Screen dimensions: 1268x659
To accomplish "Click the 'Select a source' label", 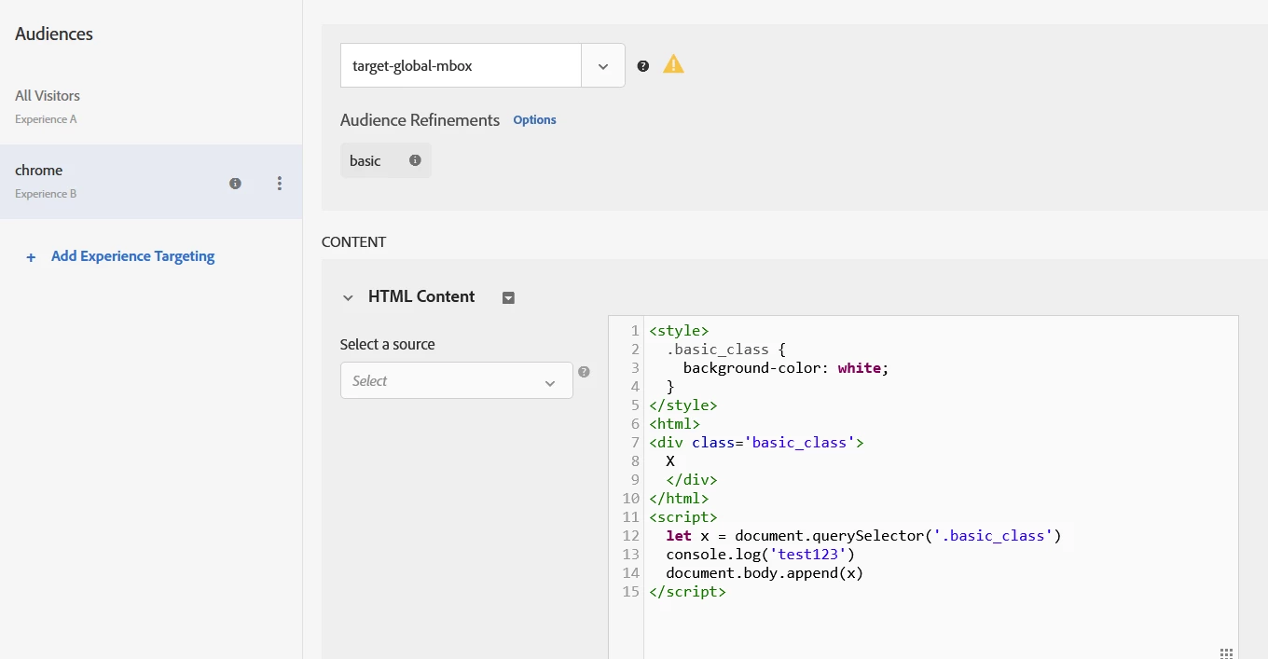I will tap(387, 344).
